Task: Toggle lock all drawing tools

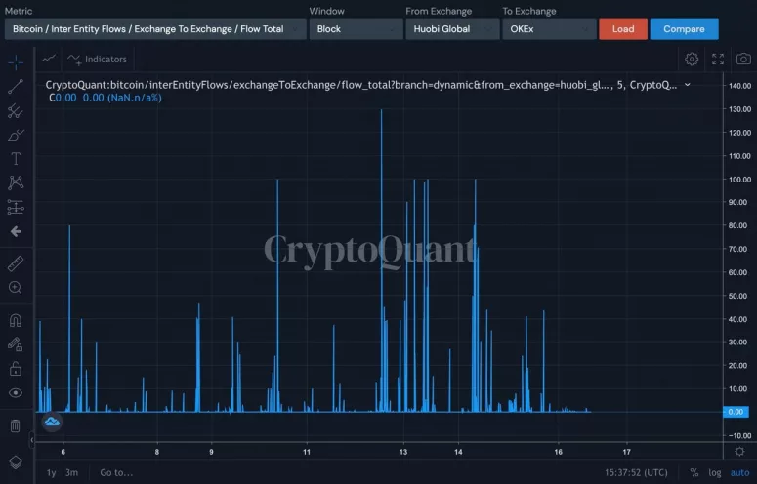Action: coord(16,369)
